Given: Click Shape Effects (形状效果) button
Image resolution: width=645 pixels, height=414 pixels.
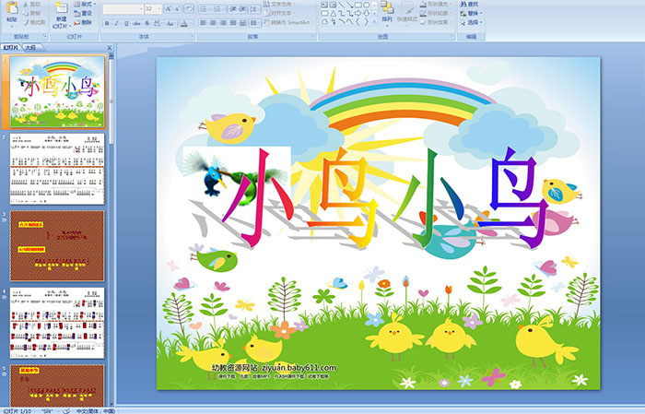Looking at the screenshot, I should (435, 22).
